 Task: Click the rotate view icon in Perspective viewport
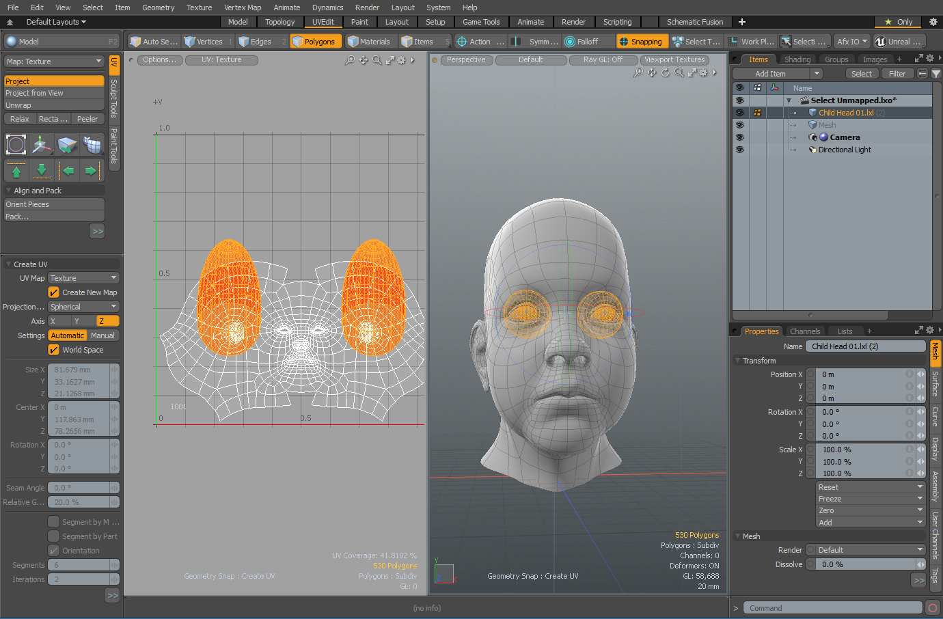click(665, 72)
